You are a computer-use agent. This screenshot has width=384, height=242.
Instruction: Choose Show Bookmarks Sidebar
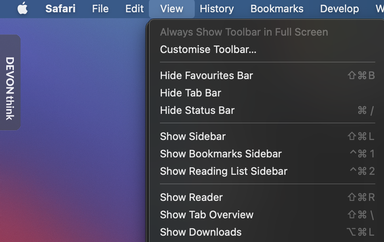pos(268,154)
